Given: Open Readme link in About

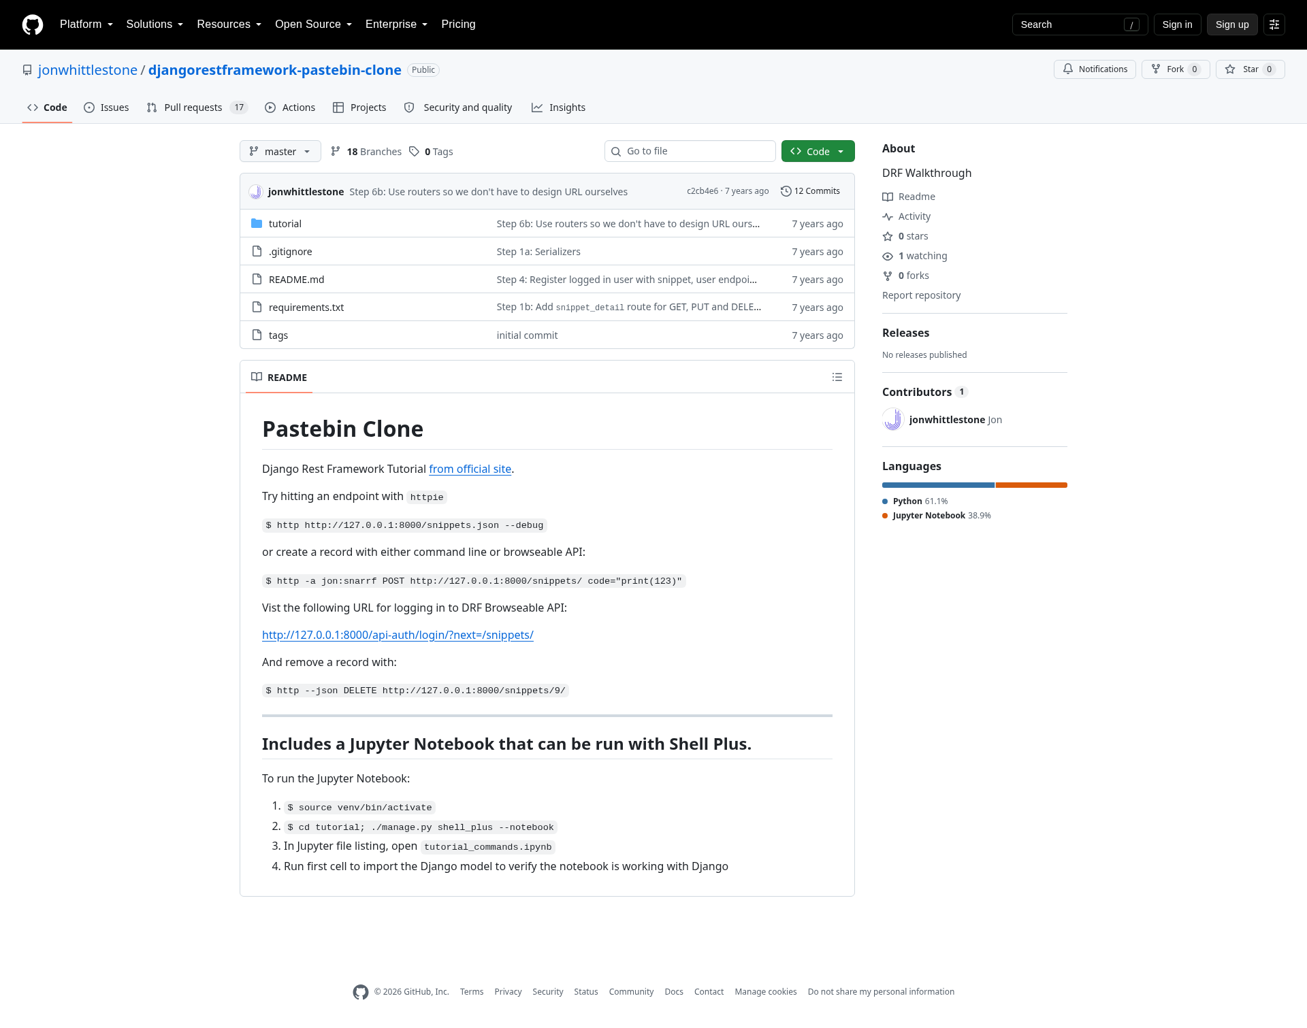Looking at the screenshot, I should [x=909, y=197].
